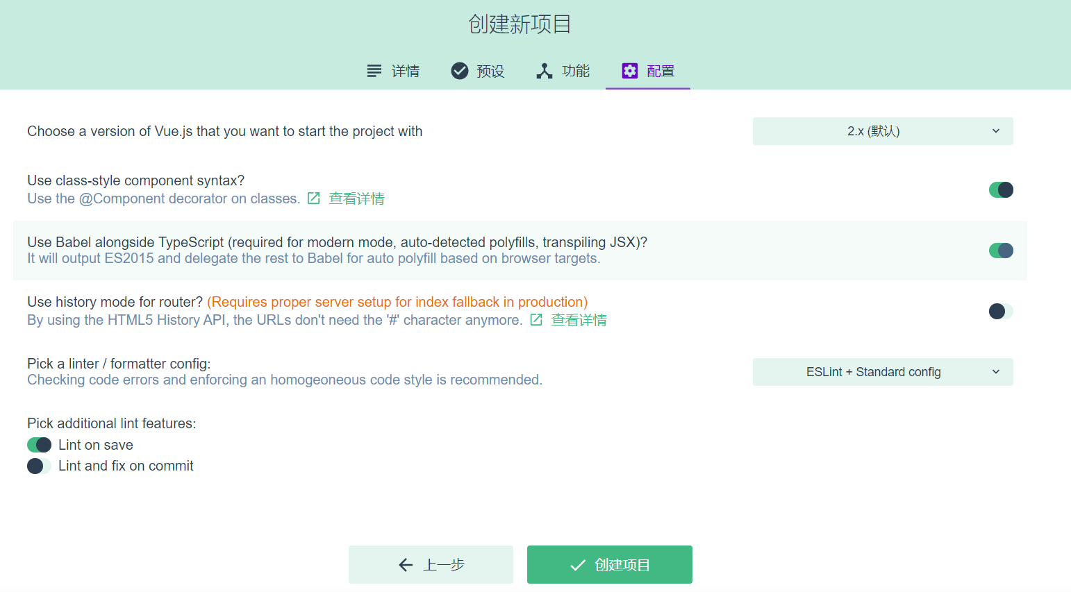Disable Babel alongside TypeScript option
Screen dimensions: 1071x592
1001,250
